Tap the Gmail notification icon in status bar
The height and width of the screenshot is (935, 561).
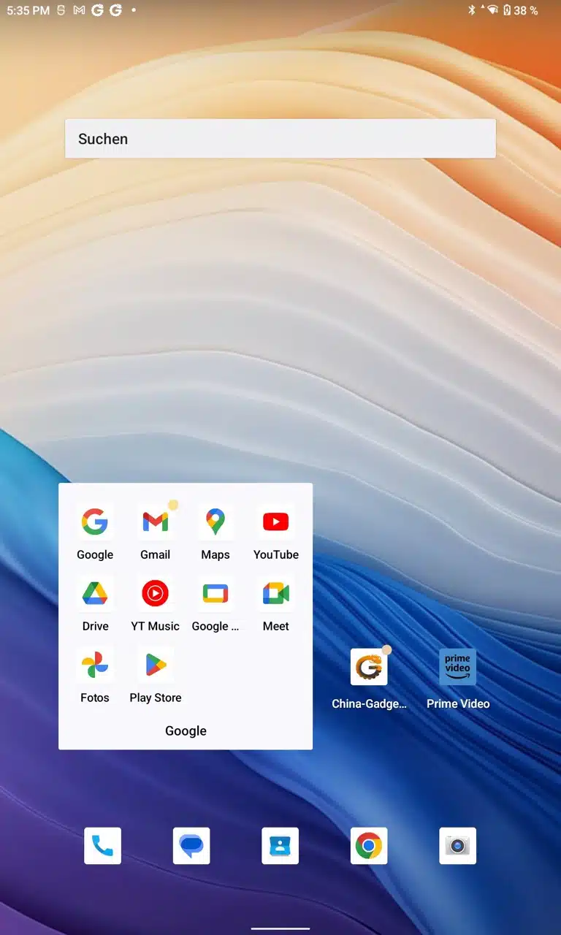pyautogui.click(x=79, y=10)
